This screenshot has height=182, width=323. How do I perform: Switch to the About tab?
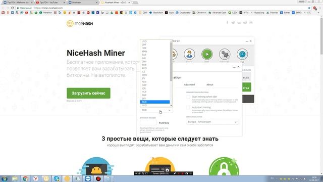[210, 84]
